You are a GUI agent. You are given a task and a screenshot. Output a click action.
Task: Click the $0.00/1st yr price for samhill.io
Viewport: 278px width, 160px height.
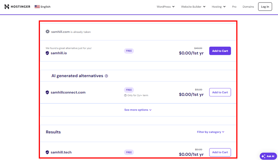coord(191,53)
